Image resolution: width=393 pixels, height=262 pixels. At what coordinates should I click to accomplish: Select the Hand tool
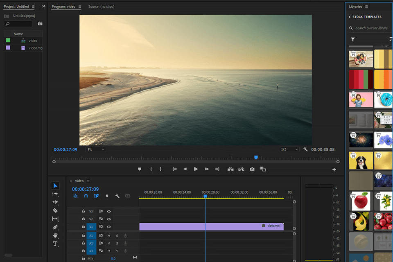point(55,235)
